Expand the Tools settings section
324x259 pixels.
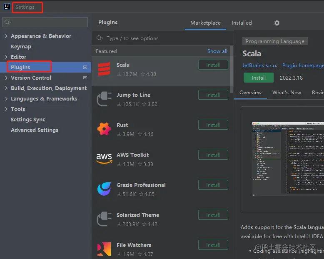(6, 109)
